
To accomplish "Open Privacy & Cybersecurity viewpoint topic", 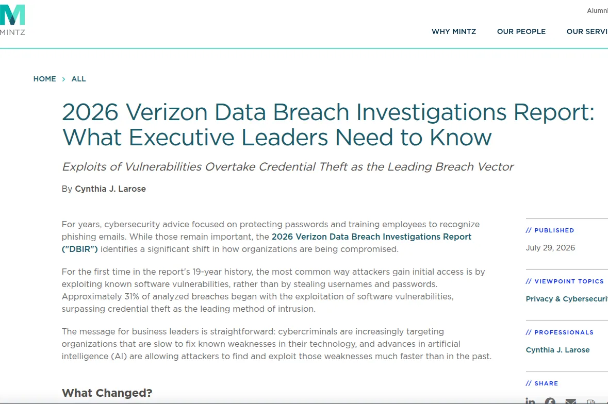I will coord(567,299).
